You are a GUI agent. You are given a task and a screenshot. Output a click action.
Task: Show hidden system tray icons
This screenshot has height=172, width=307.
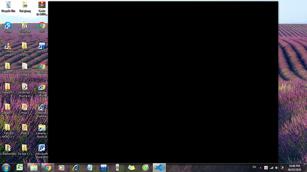[x=260, y=168]
